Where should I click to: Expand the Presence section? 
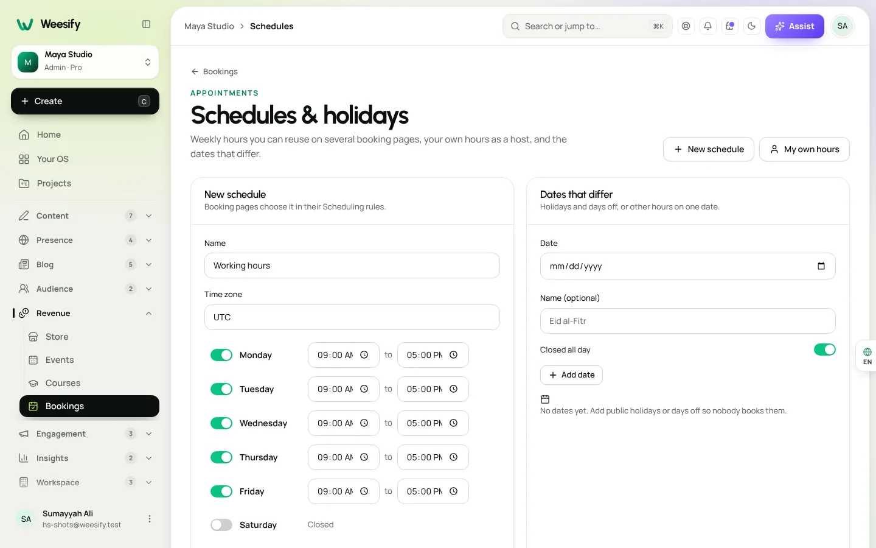tap(85, 240)
